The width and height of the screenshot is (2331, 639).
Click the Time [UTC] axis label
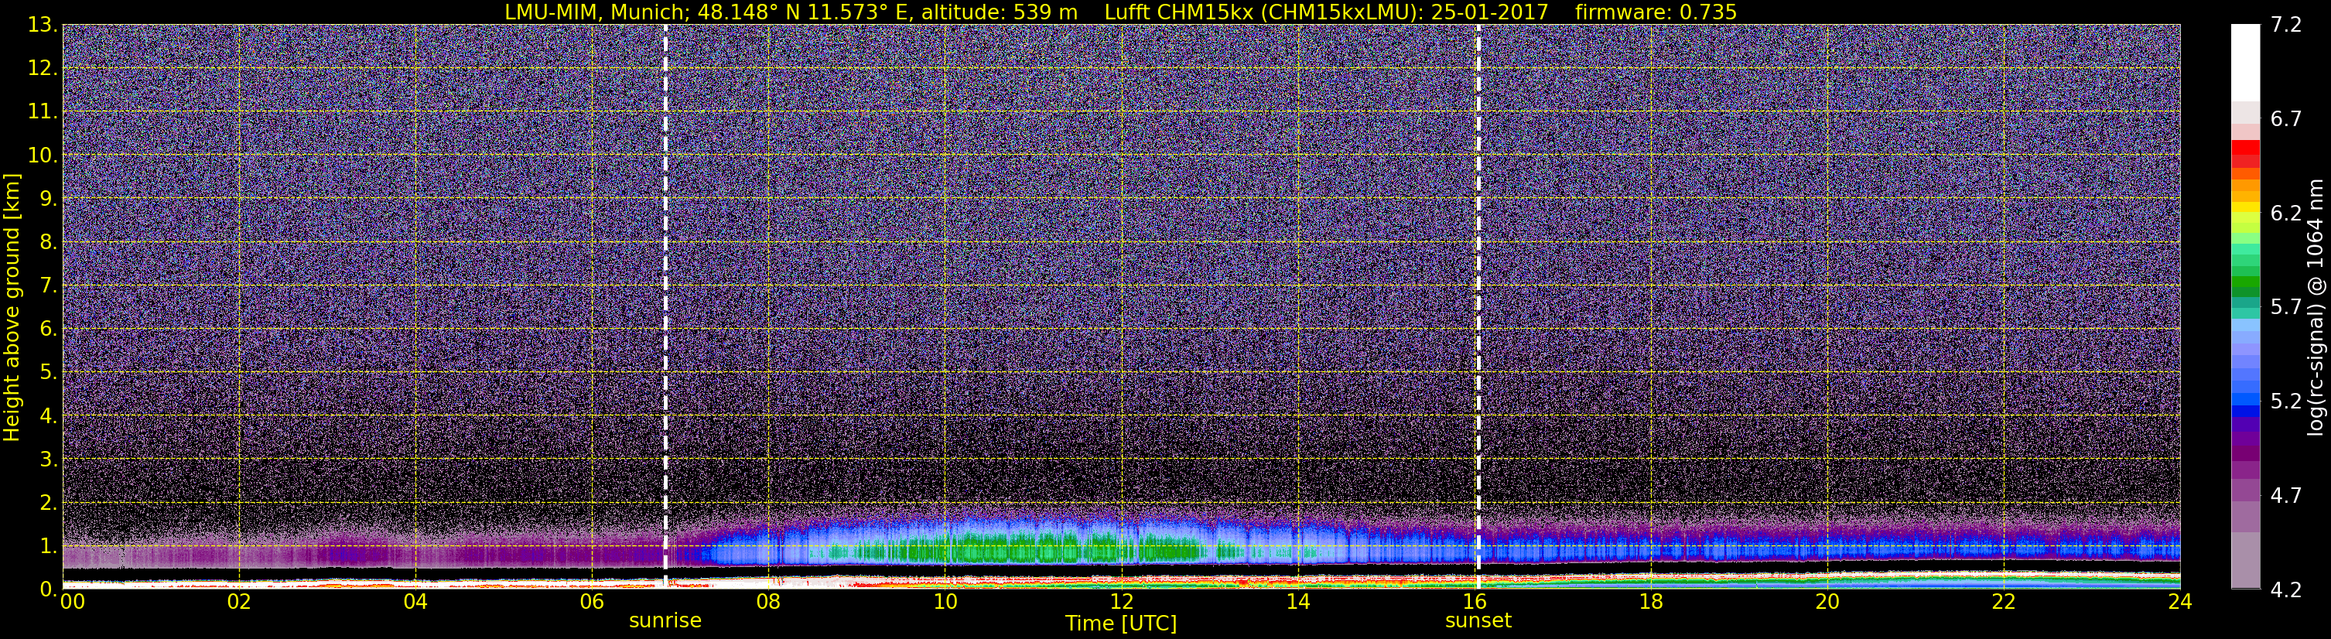click(1121, 624)
